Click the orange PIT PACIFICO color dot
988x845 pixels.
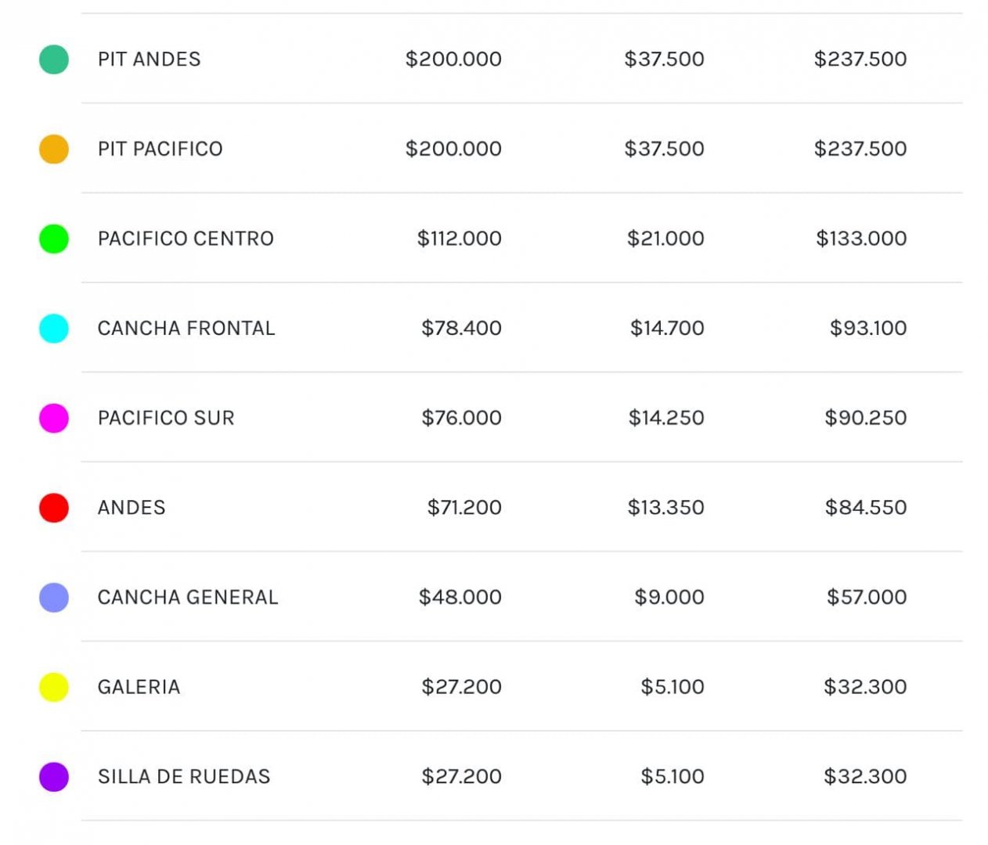coord(54,149)
